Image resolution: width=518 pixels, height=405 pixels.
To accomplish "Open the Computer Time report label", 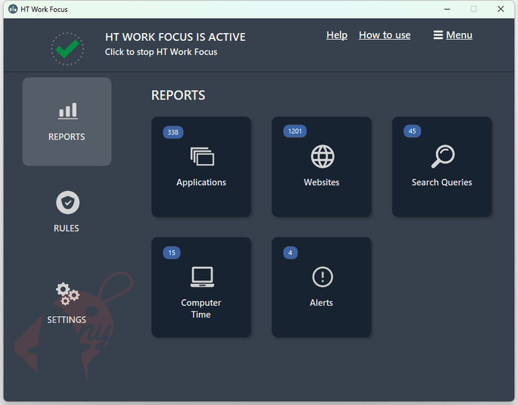I will [201, 309].
